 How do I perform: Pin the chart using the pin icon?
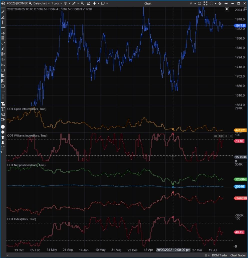(226, 4)
